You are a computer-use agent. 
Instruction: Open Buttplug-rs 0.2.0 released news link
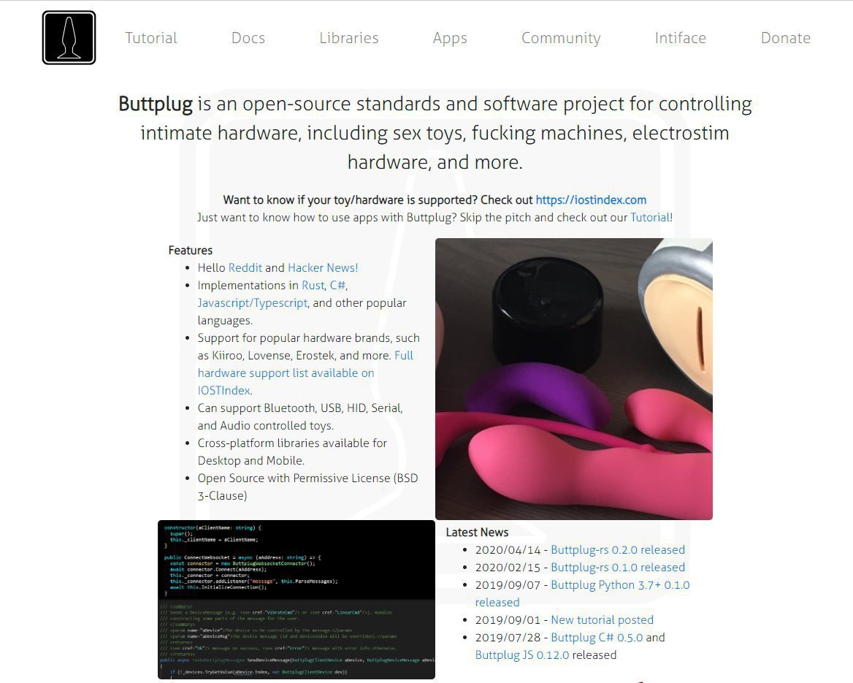pos(618,549)
